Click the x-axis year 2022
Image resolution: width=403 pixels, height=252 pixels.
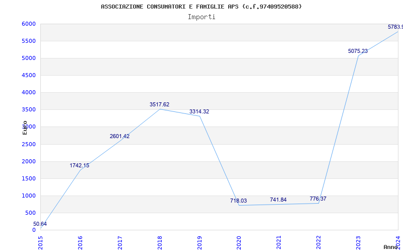coord(319,242)
